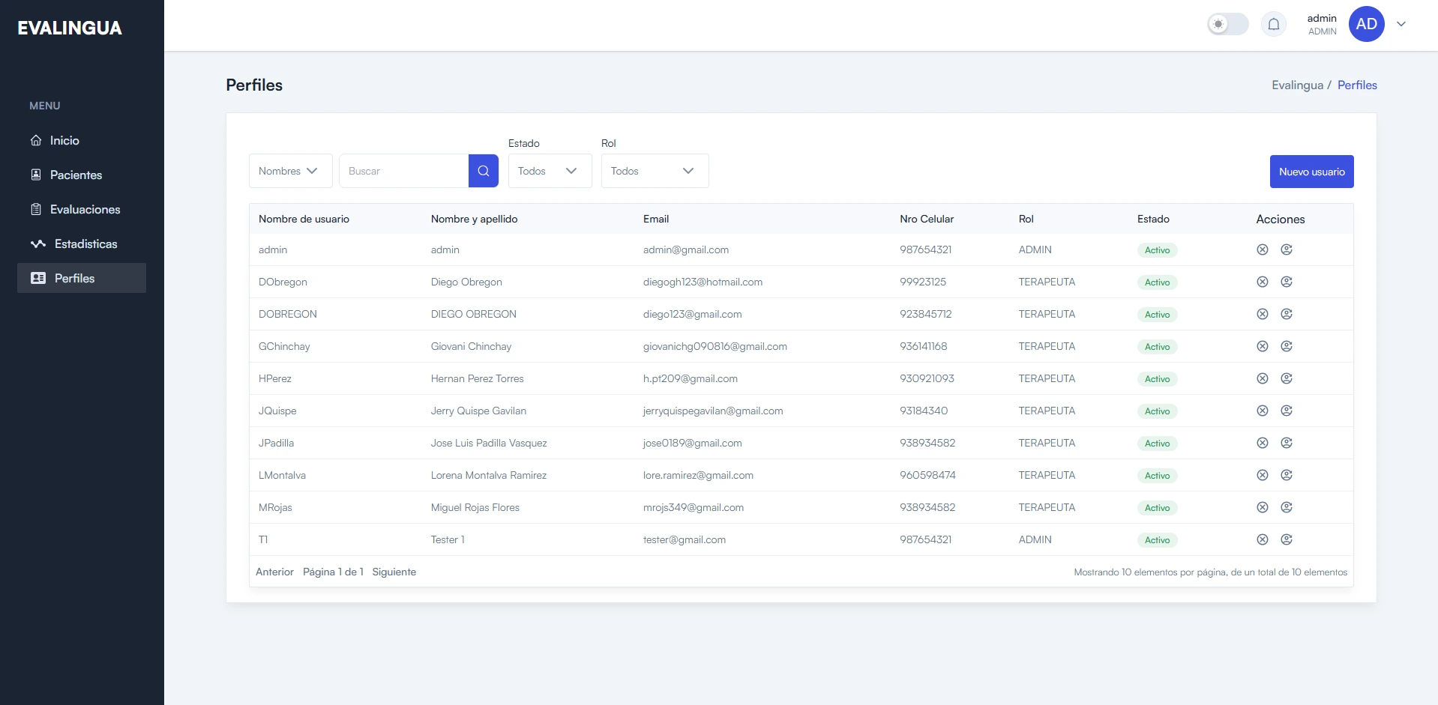Click the circled X icon in the admin table row
This screenshot has height=705, width=1438.
point(1263,249)
